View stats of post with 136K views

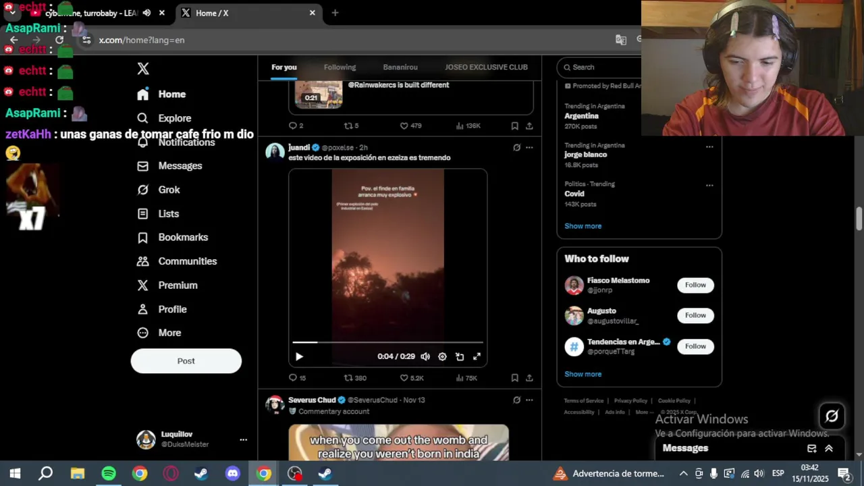pyautogui.click(x=468, y=126)
